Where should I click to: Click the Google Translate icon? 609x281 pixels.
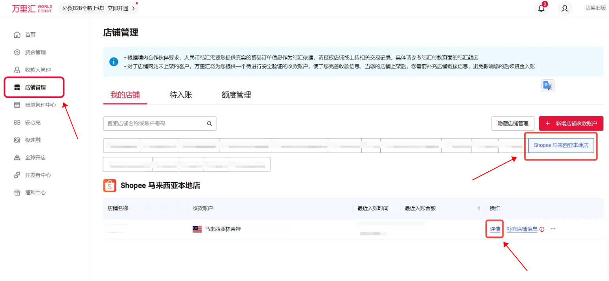click(548, 85)
